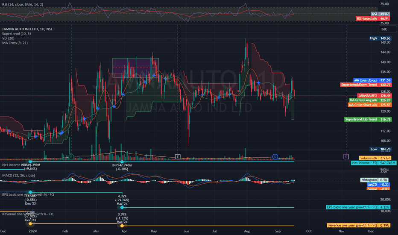Viewport: 398px width, 235px height.
Task: Click the Feb label on the time axis
Action: (65, 232)
